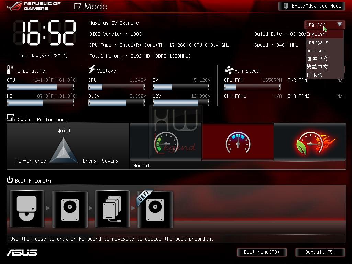Click the CHA_FAN2 label

[299, 96]
